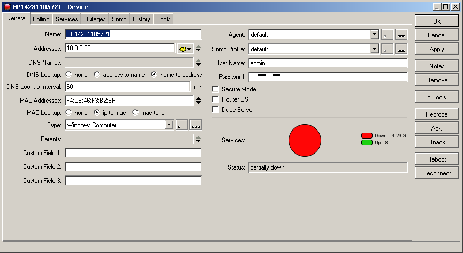463x253 pixels.
Task: Choose DNS Lookup address to name
Action: 97,75
